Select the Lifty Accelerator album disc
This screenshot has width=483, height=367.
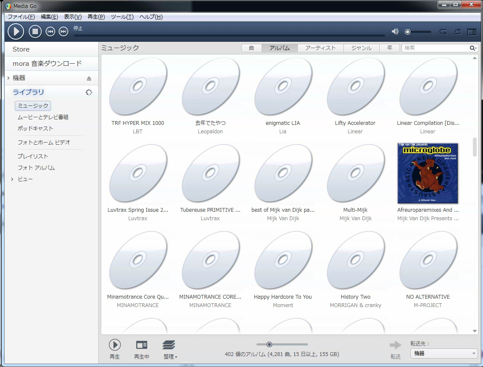click(356, 86)
